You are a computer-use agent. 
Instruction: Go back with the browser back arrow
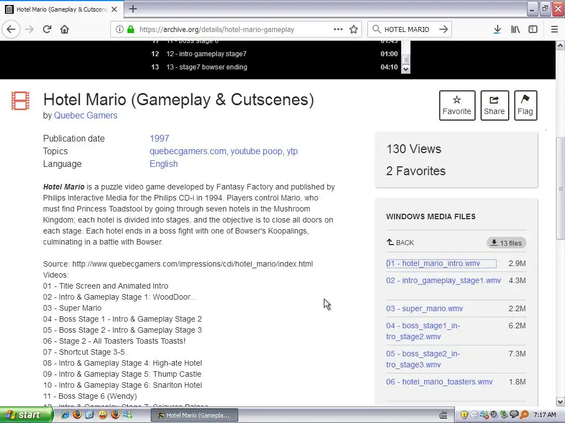coord(11,29)
